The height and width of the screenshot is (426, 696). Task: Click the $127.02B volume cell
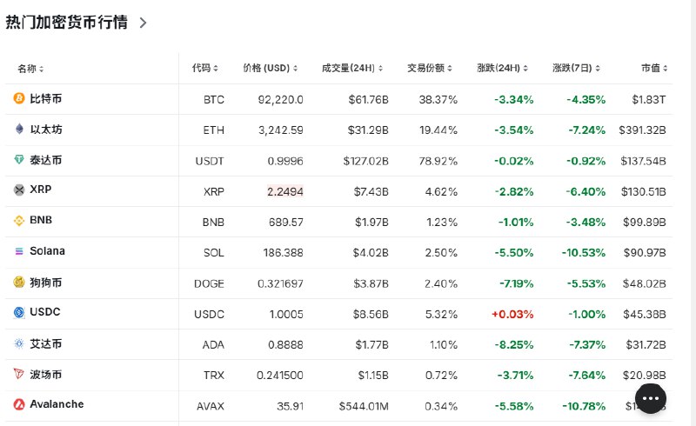365,161
